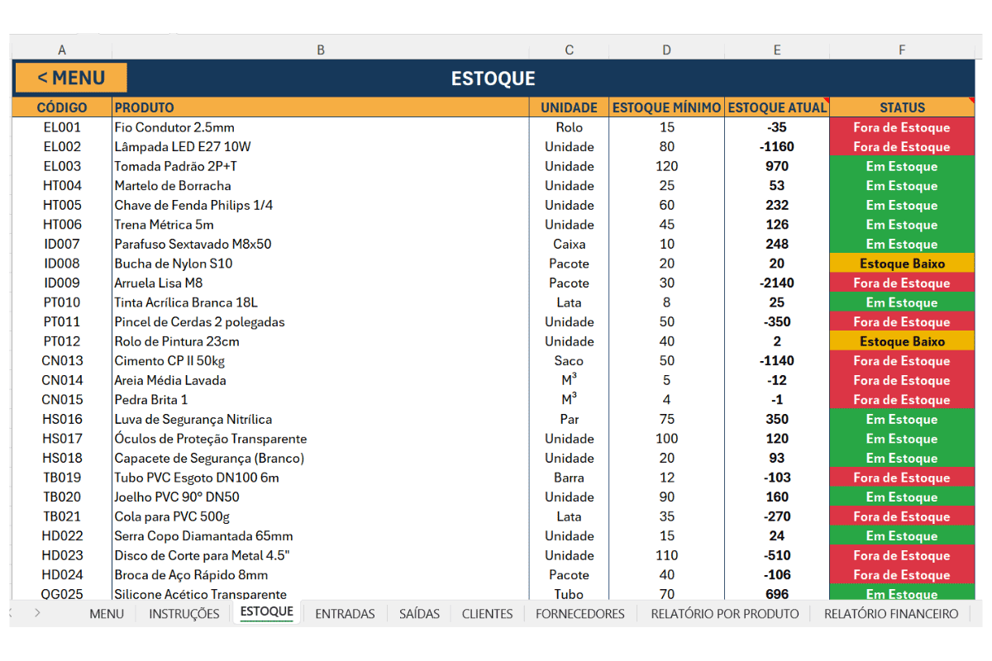This screenshot has width=992, height=661.
Task: Click the STATUS header cell
Action: tap(903, 107)
